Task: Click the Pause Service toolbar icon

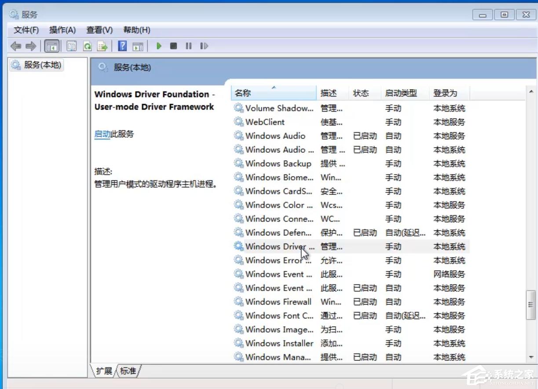Action: pyautogui.click(x=188, y=46)
